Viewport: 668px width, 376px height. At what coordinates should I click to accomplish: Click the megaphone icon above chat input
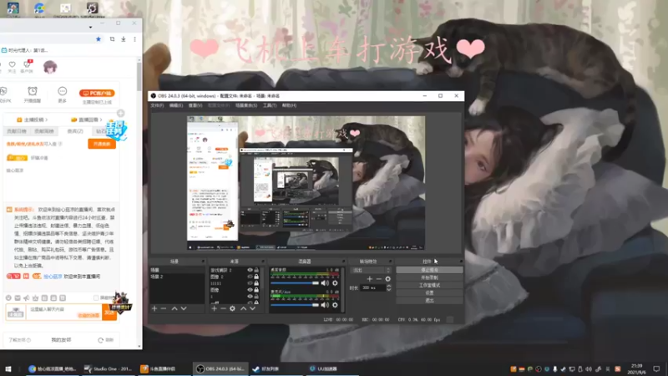click(x=27, y=298)
